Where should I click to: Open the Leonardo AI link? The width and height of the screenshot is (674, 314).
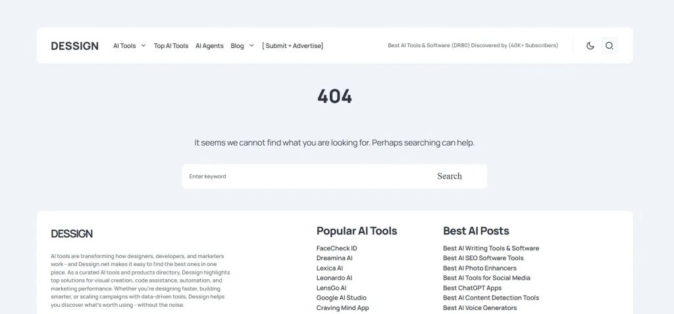pyautogui.click(x=334, y=278)
